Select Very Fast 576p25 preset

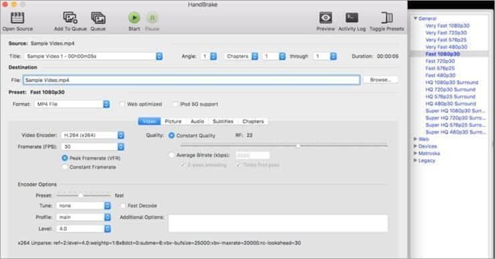click(446, 39)
